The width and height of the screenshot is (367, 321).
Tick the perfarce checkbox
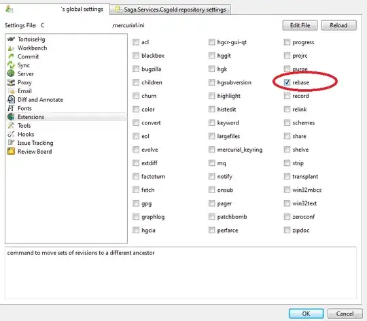click(x=211, y=230)
